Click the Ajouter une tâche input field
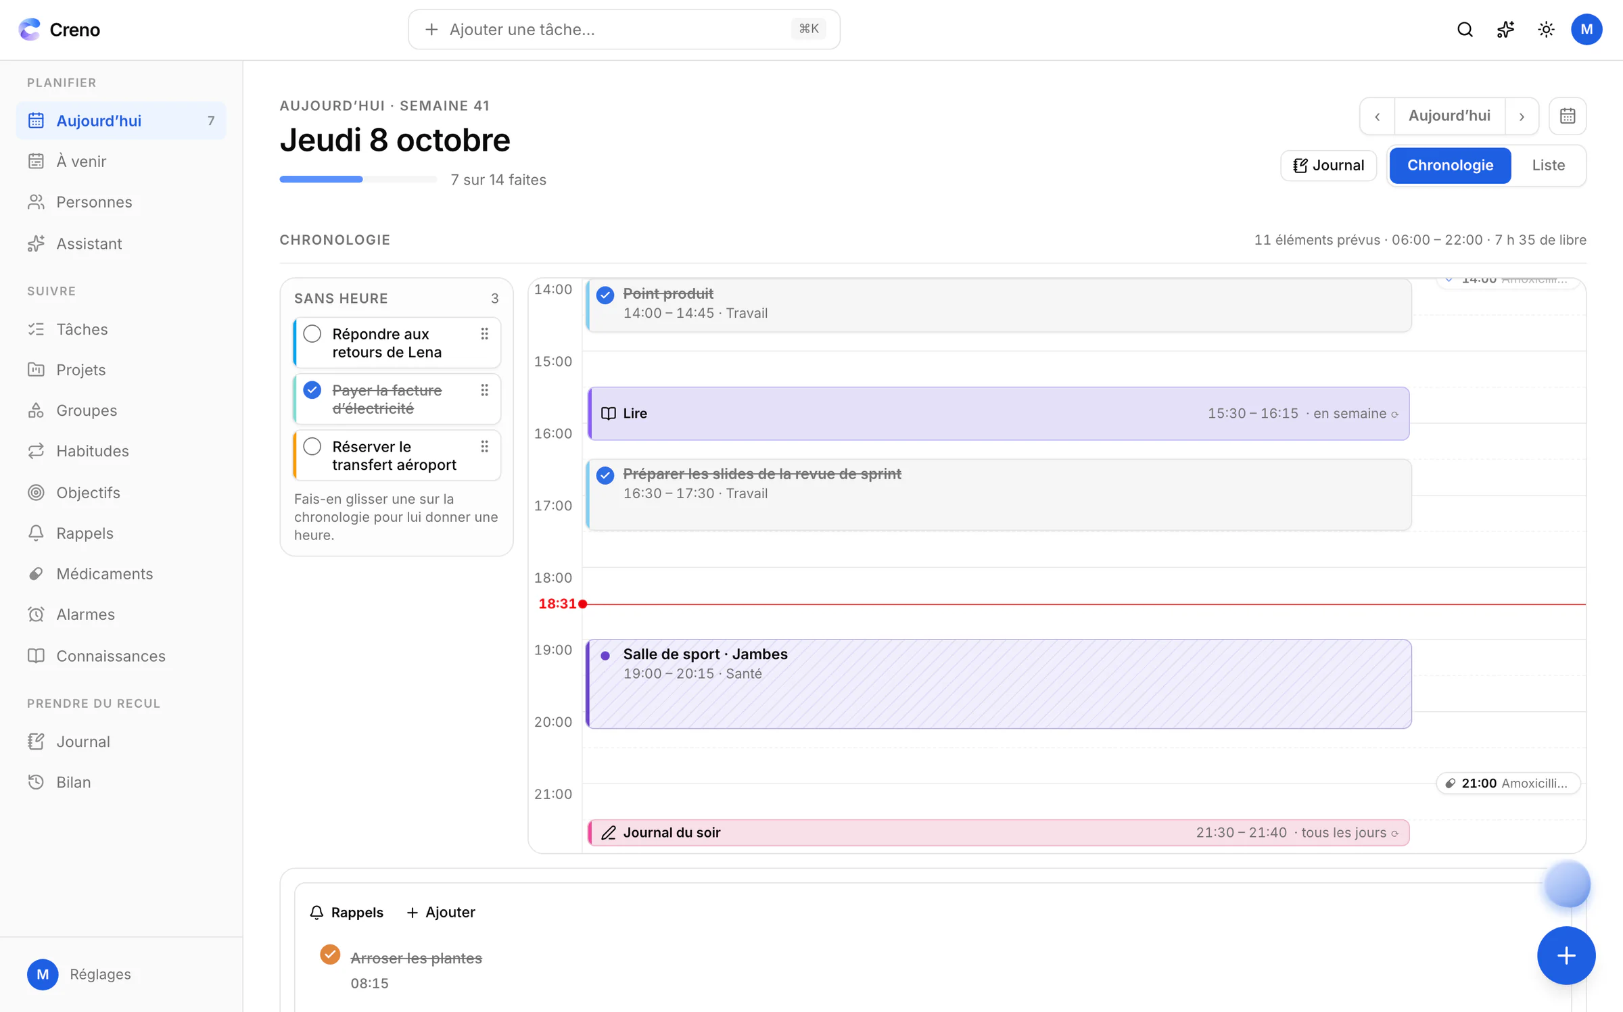The image size is (1623, 1012). tap(624, 29)
